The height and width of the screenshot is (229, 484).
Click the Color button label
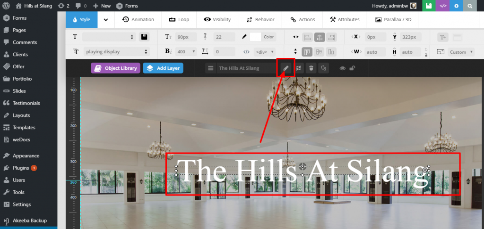coord(268,37)
